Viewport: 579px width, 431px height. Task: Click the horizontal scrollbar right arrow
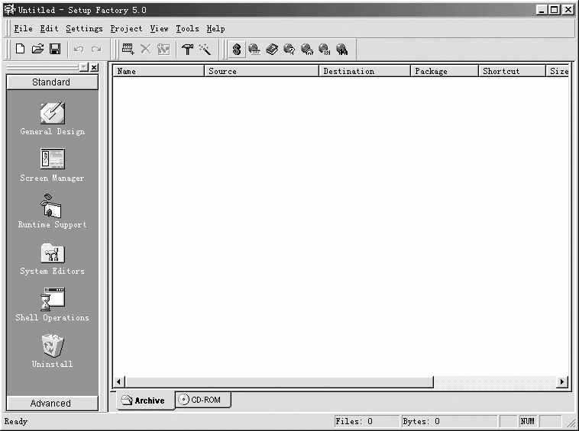563,381
